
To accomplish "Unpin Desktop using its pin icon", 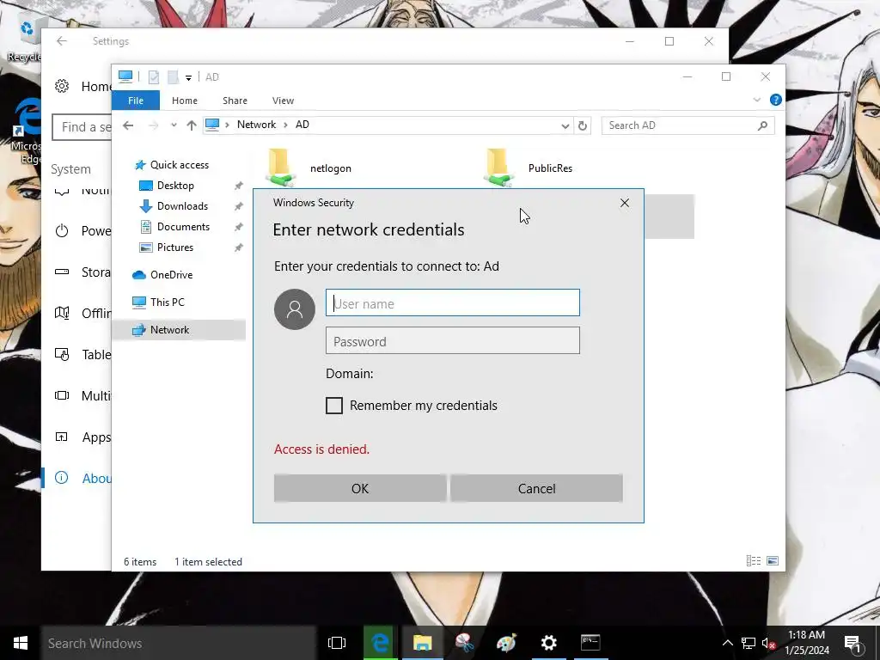I will point(239,186).
